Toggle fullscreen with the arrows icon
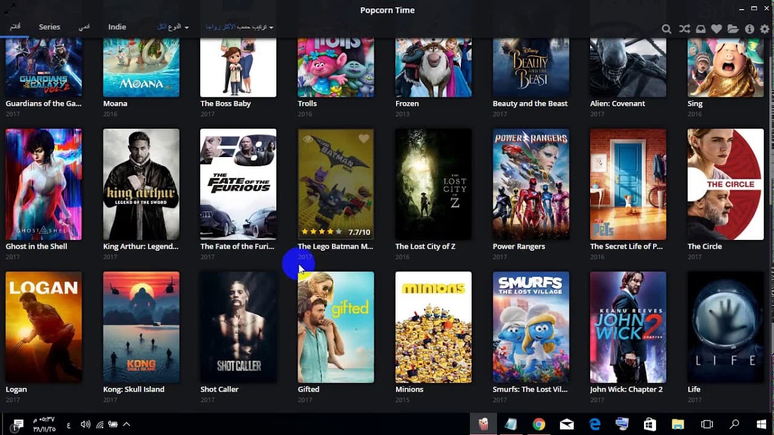 point(10,8)
